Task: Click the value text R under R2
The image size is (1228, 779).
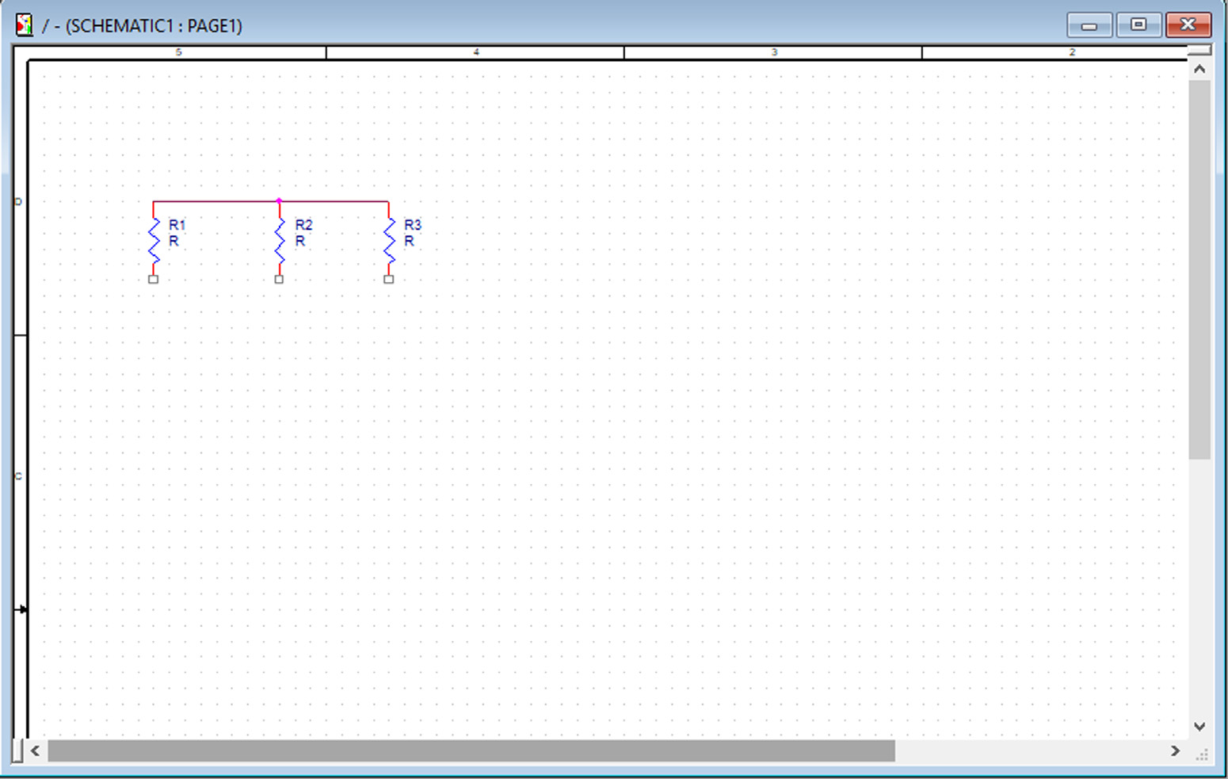Action: tap(300, 241)
